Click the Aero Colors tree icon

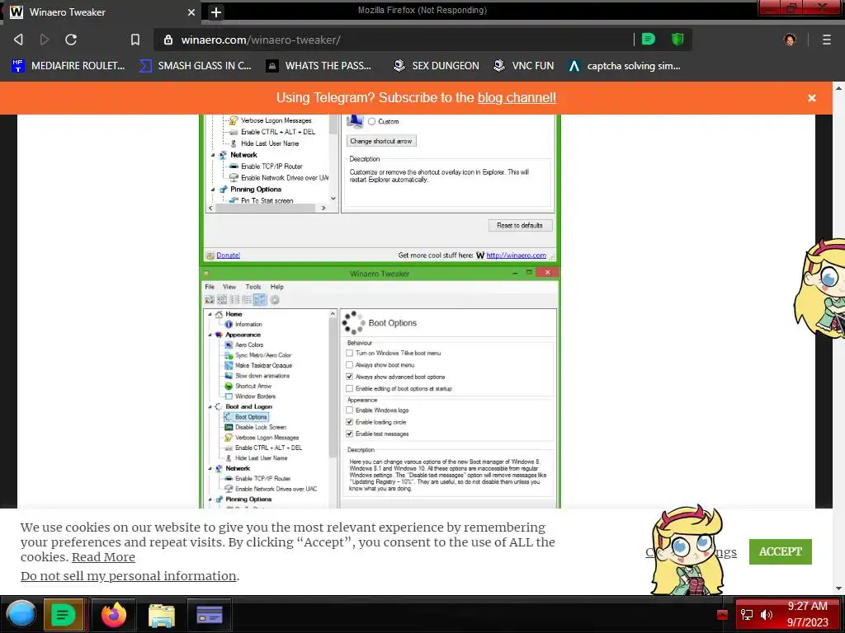pos(229,345)
